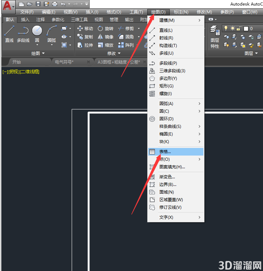Screen dimensions: 263x271
Task: Switch to the Parametric (参数化) ribbon tab
Action: coord(58,20)
